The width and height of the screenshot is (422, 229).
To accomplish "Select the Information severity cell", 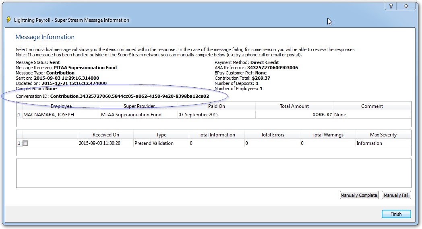I will click(x=383, y=143).
